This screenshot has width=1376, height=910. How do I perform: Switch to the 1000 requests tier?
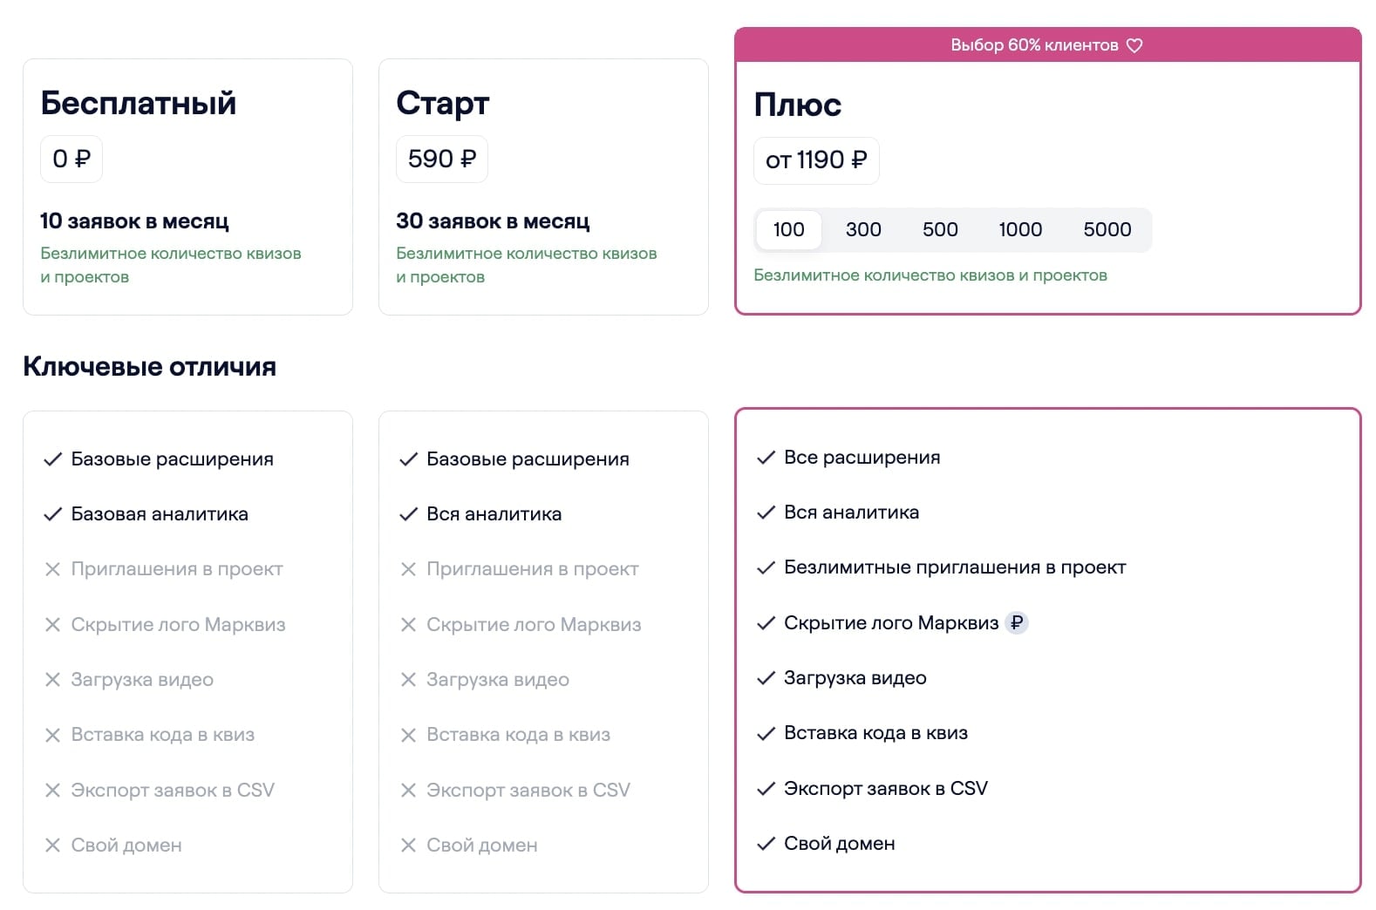(x=1020, y=230)
